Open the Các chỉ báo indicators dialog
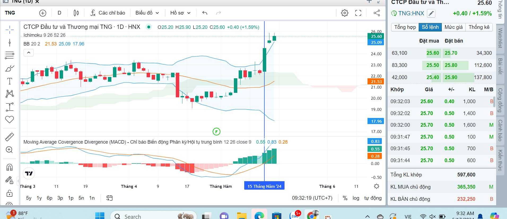Image resolution: width=507 pixels, height=219 pixels. pos(108,13)
